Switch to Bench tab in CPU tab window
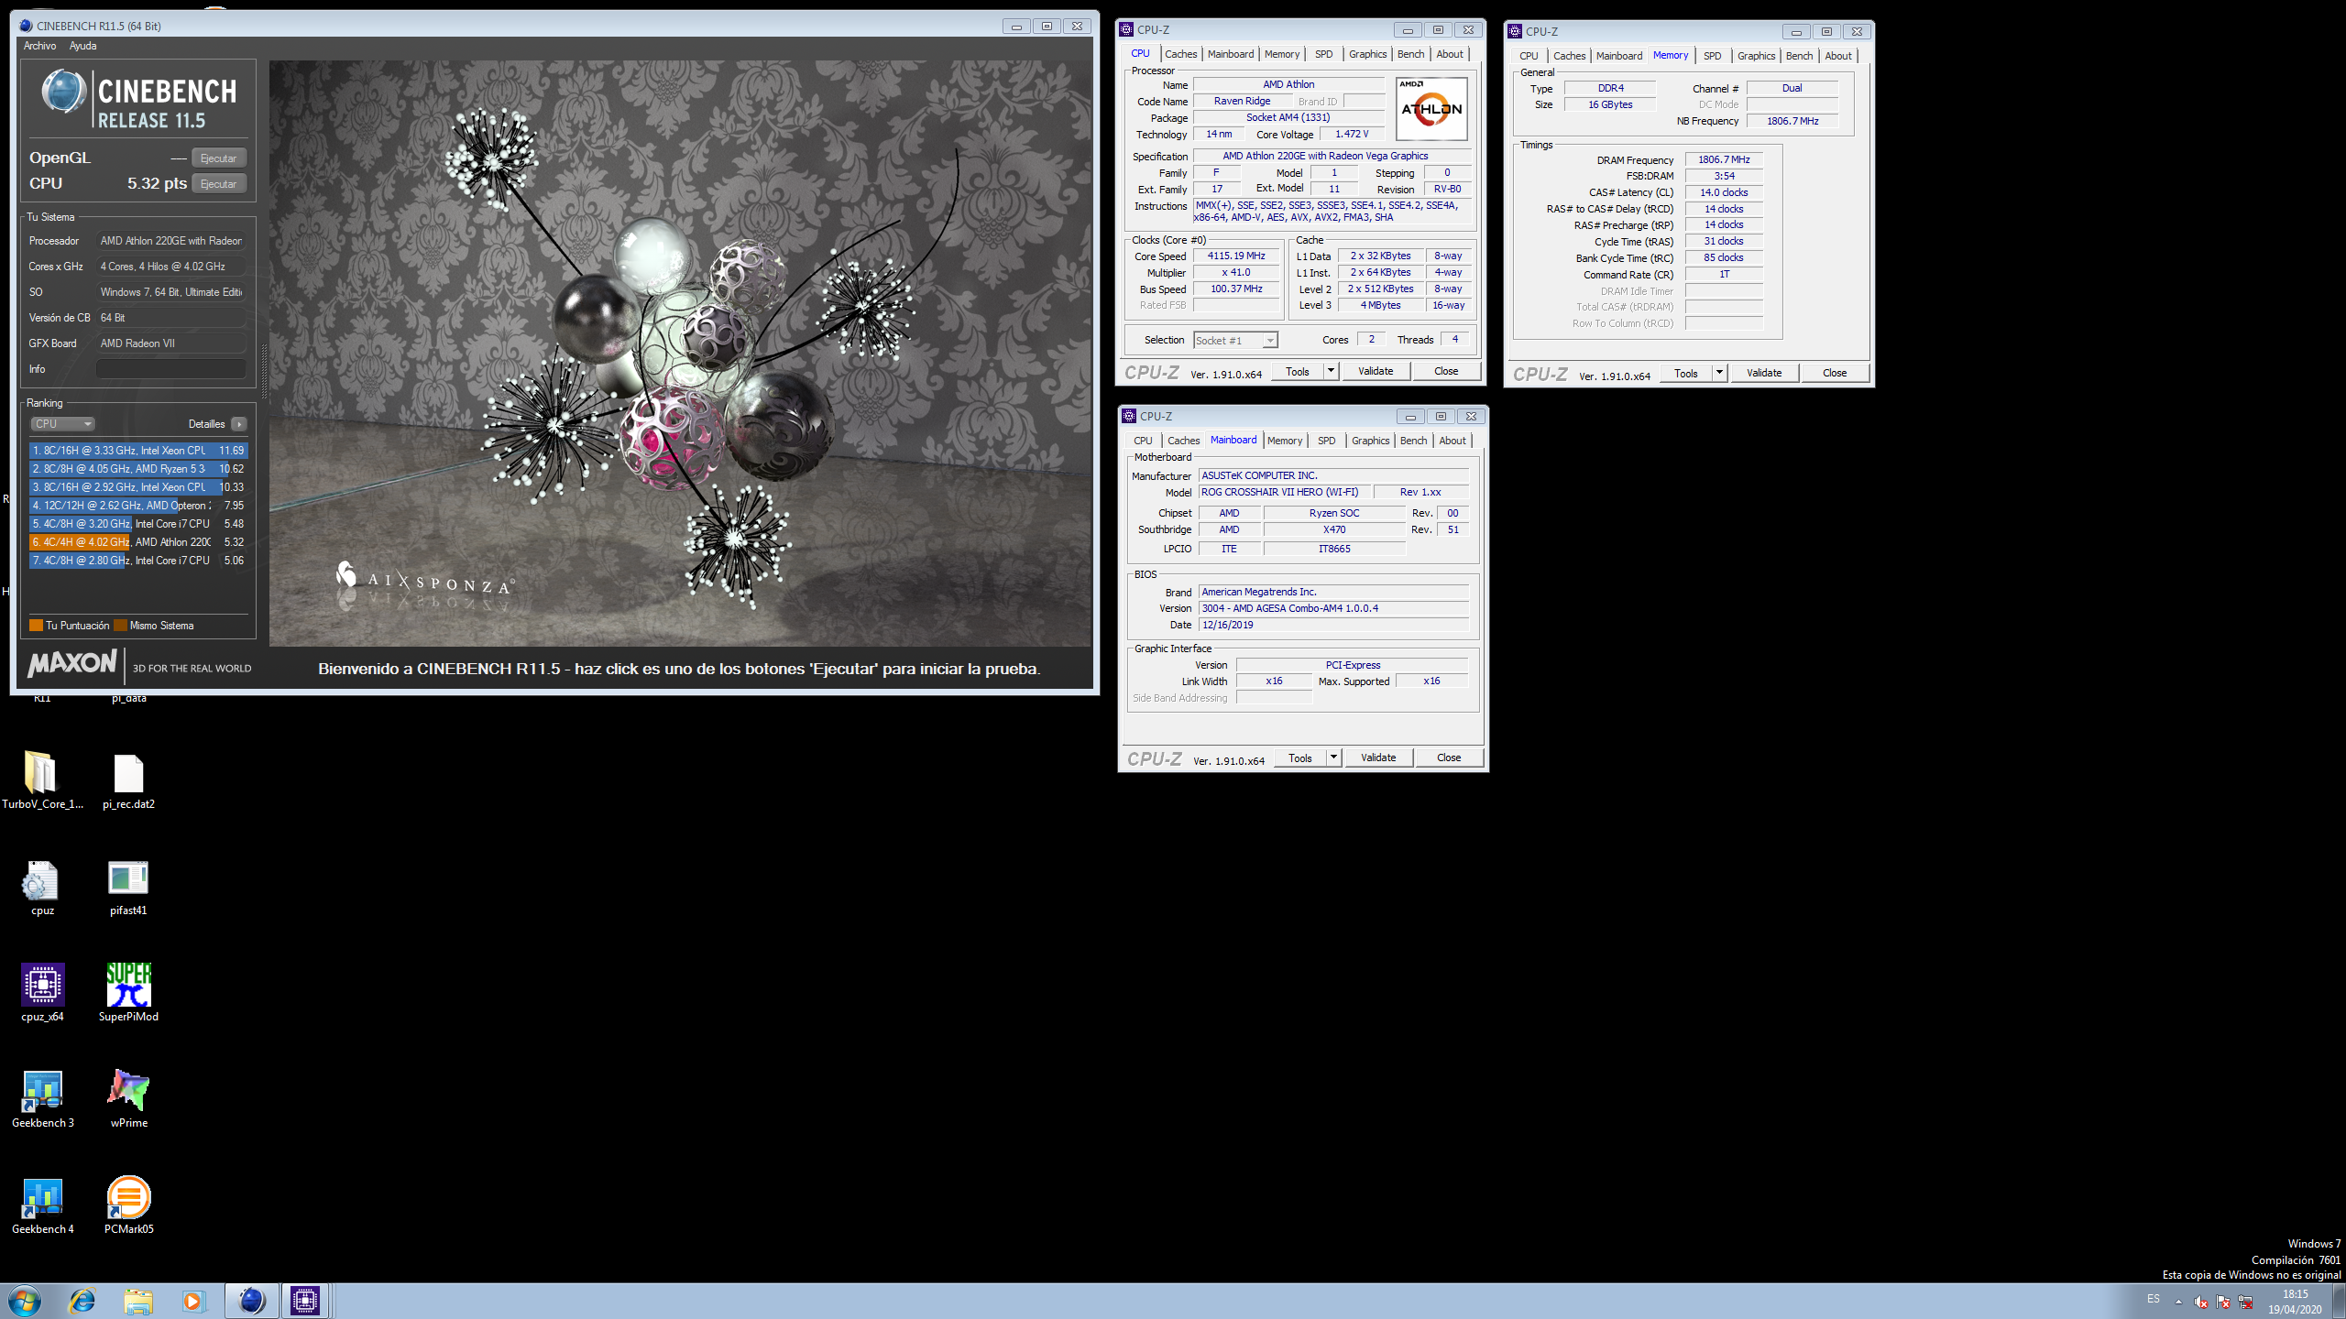Viewport: 2346px width, 1319px height. [1411, 54]
